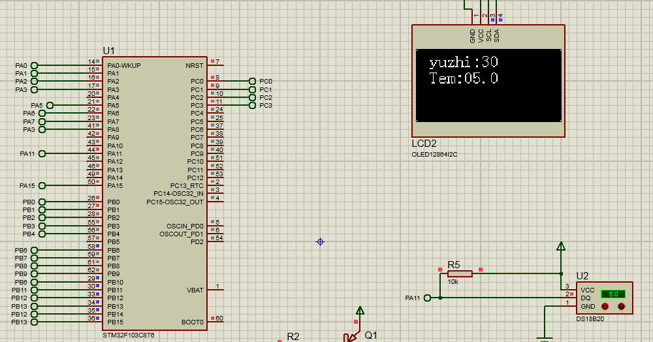Click the LCD2 reference label
Viewport: 653px width, 342px height.
click(424, 144)
